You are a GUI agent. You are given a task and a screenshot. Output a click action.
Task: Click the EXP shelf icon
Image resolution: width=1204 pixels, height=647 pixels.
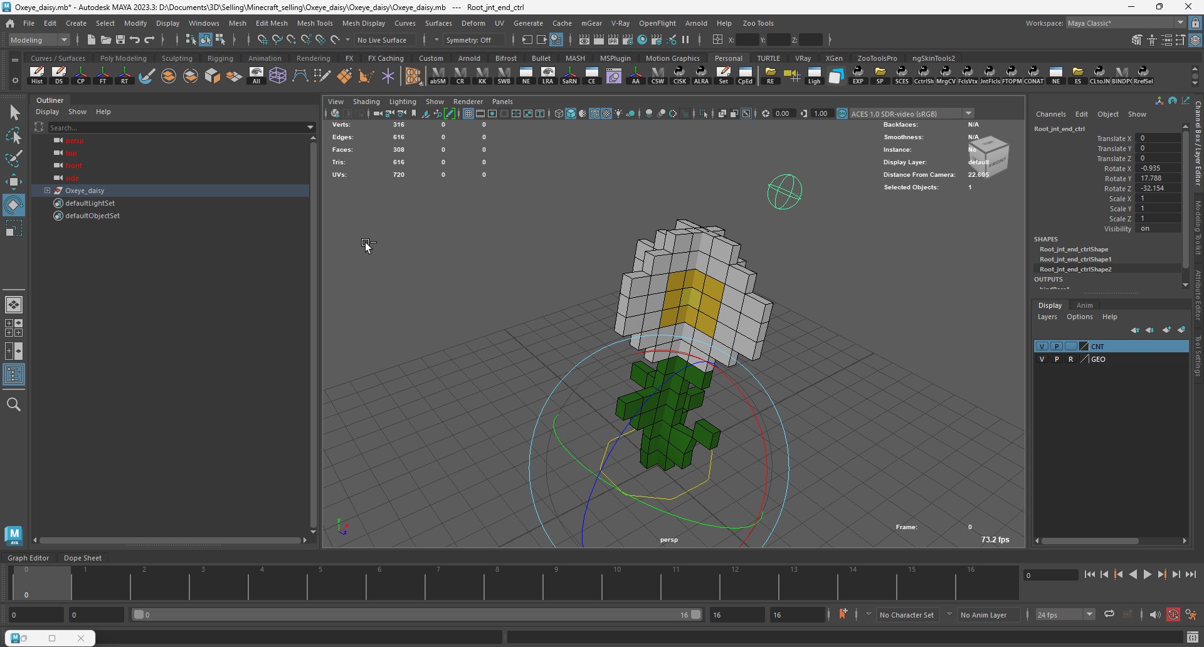(858, 75)
